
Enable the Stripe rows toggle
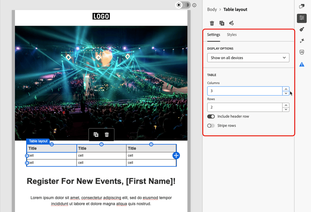[x=211, y=125]
